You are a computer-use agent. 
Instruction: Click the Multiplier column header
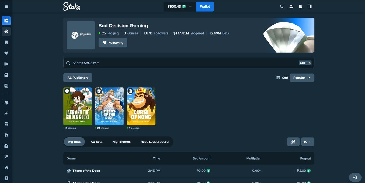pyautogui.click(x=253, y=158)
